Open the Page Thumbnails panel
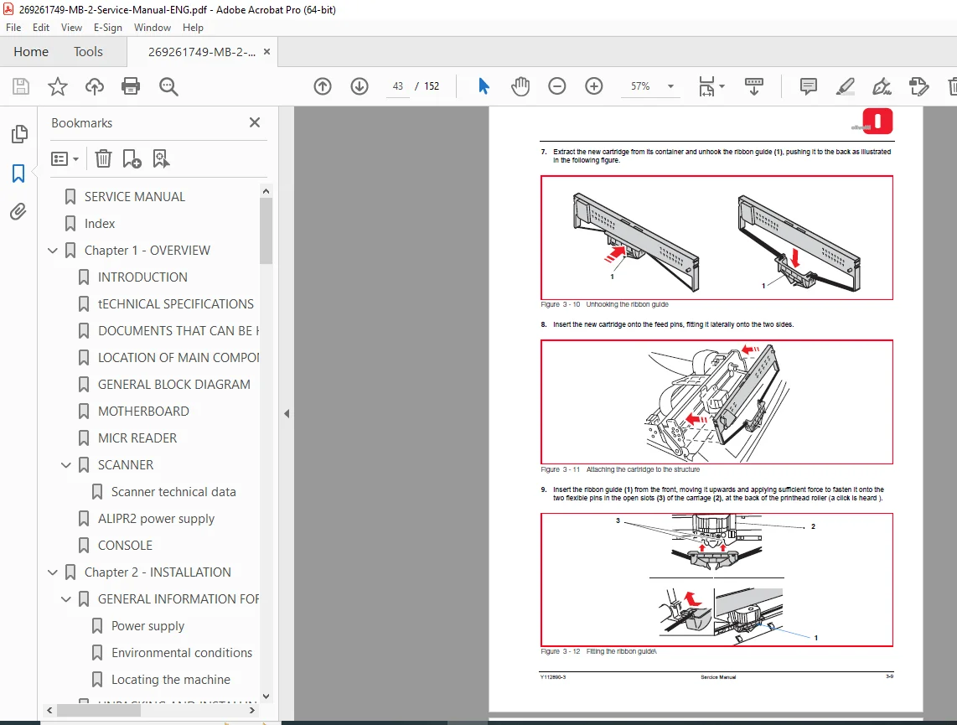The height and width of the screenshot is (725, 957). point(19,133)
